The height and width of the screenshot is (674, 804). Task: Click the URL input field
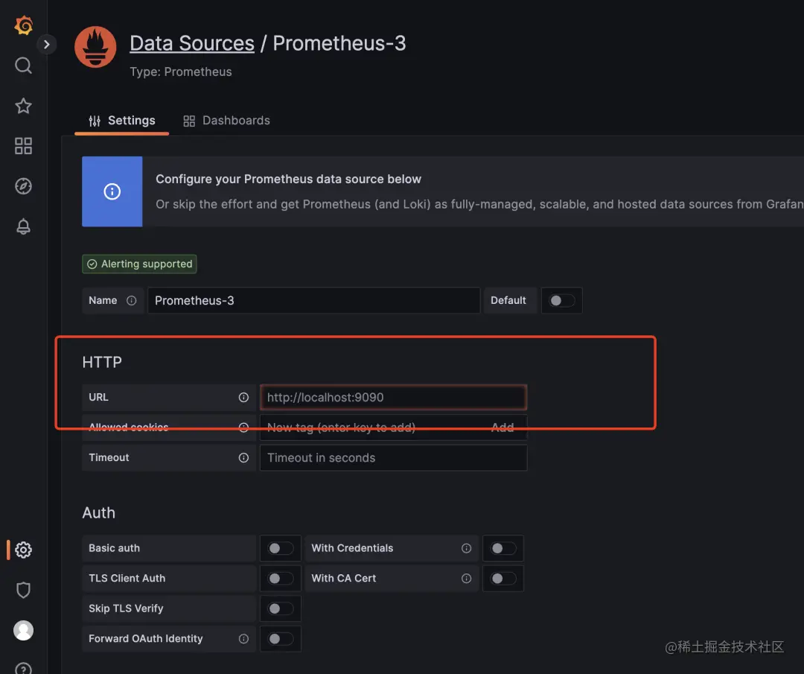coord(394,398)
